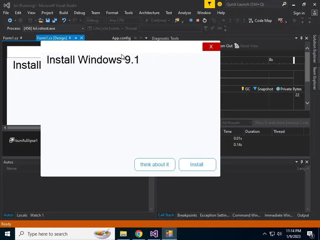Stop debugging with the red square icon
Image resolution: width=320 pixels, height=240 pixels.
pos(197,20)
